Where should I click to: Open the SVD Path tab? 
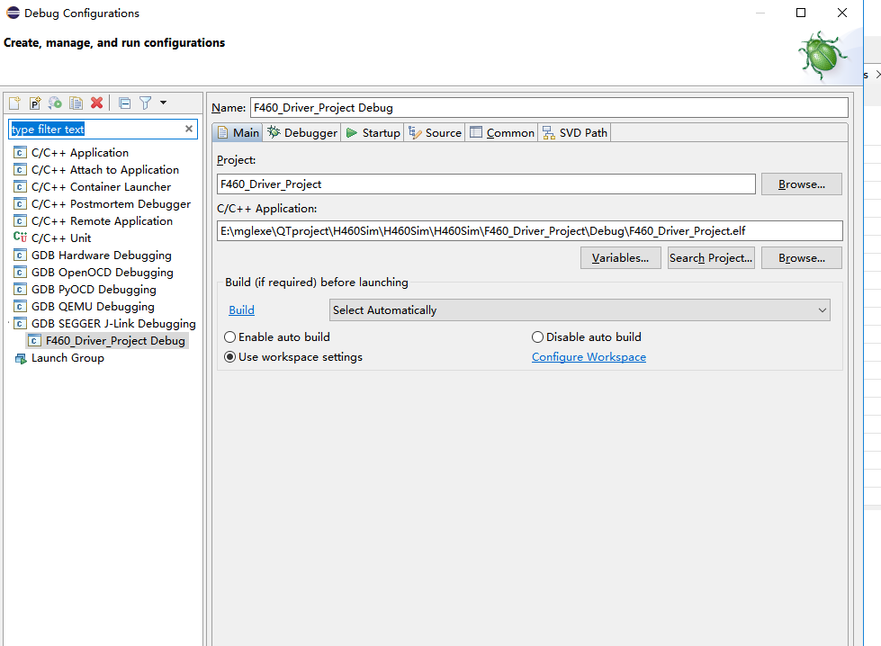coord(574,132)
